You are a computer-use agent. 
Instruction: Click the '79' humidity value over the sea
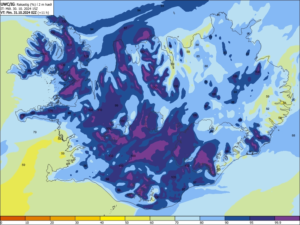coord(35,132)
